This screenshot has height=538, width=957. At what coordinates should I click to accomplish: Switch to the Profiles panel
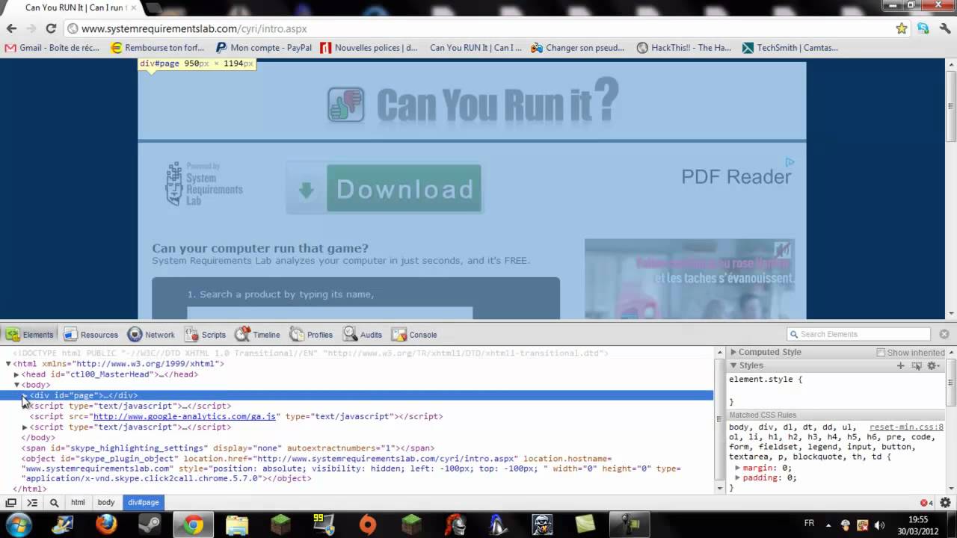click(x=311, y=334)
